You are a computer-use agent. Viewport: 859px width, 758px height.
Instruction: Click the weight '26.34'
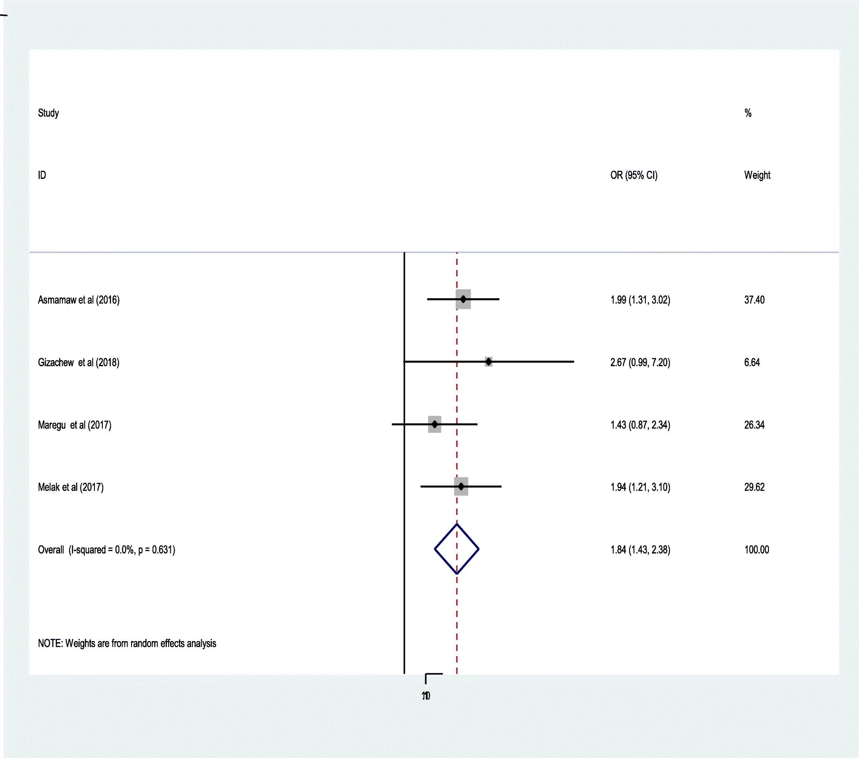(x=754, y=425)
